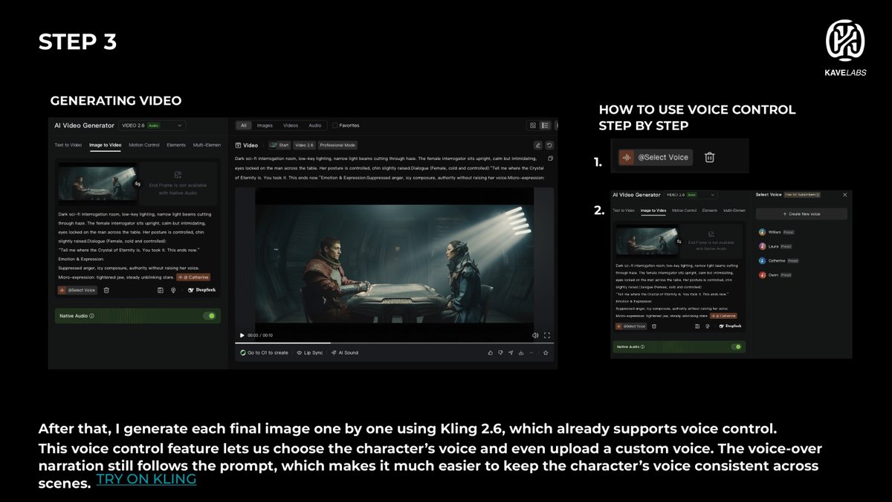Viewport: 892px width, 502px height.
Task: Swap start and end frames in main screenshot
Action: click(x=138, y=184)
